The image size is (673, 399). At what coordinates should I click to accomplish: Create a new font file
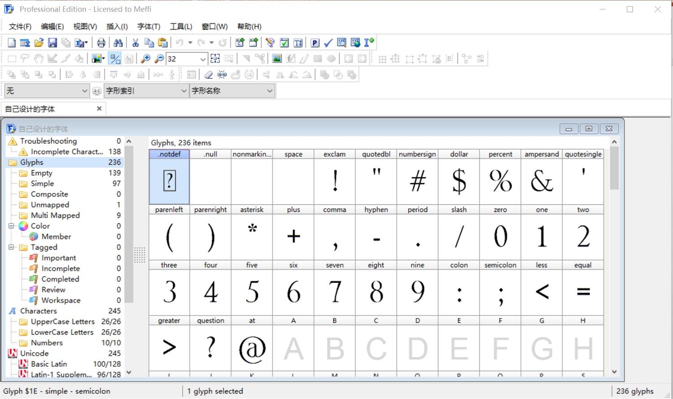coord(12,43)
